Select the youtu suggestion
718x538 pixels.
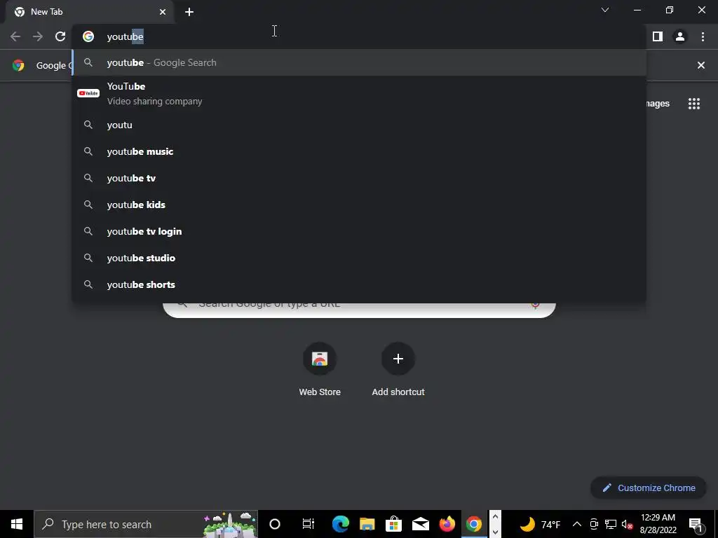tap(360, 125)
